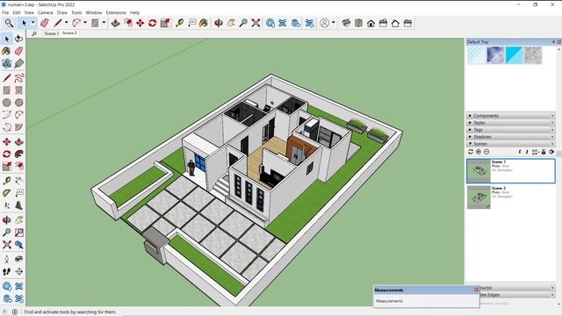The image size is (562, 316).
Task: Open the Window menu
Action: (x=94, y=12)
